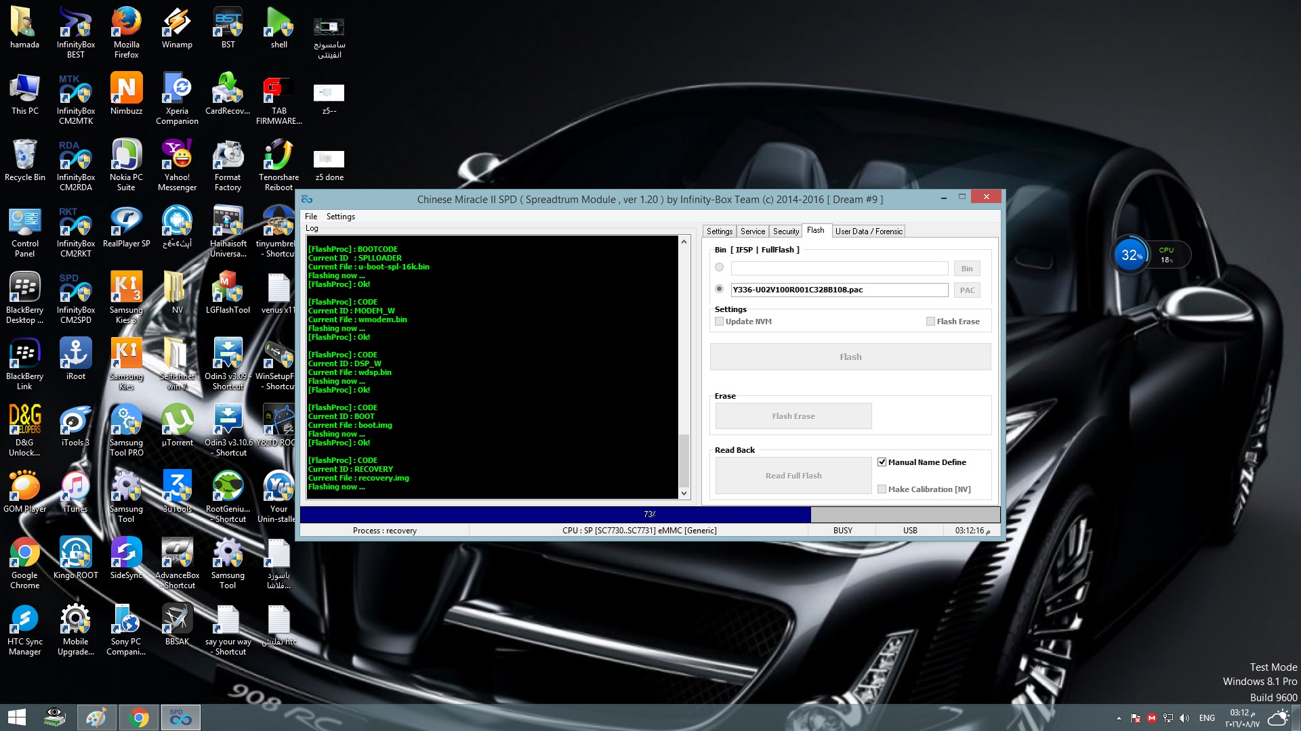Screen dimensions: 1301x731
Task: Open Chrome from the taskbar
Action: pos(138,717)
